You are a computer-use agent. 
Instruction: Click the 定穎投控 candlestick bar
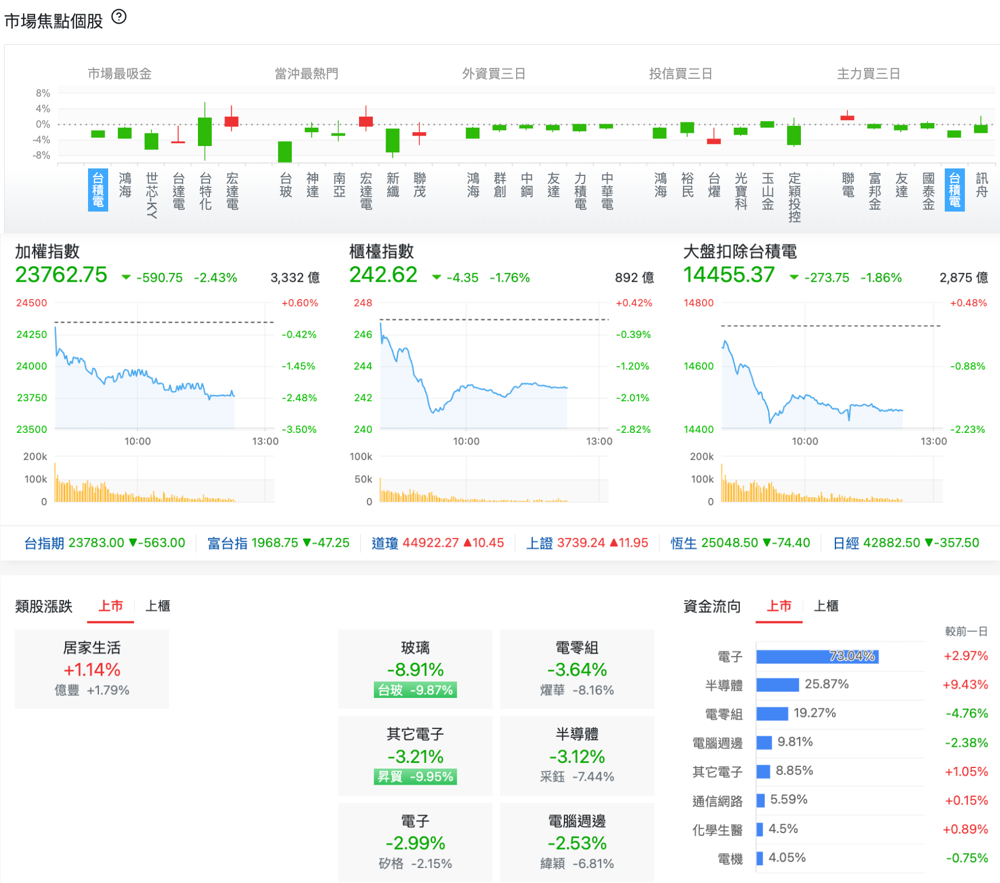(794, 133)
